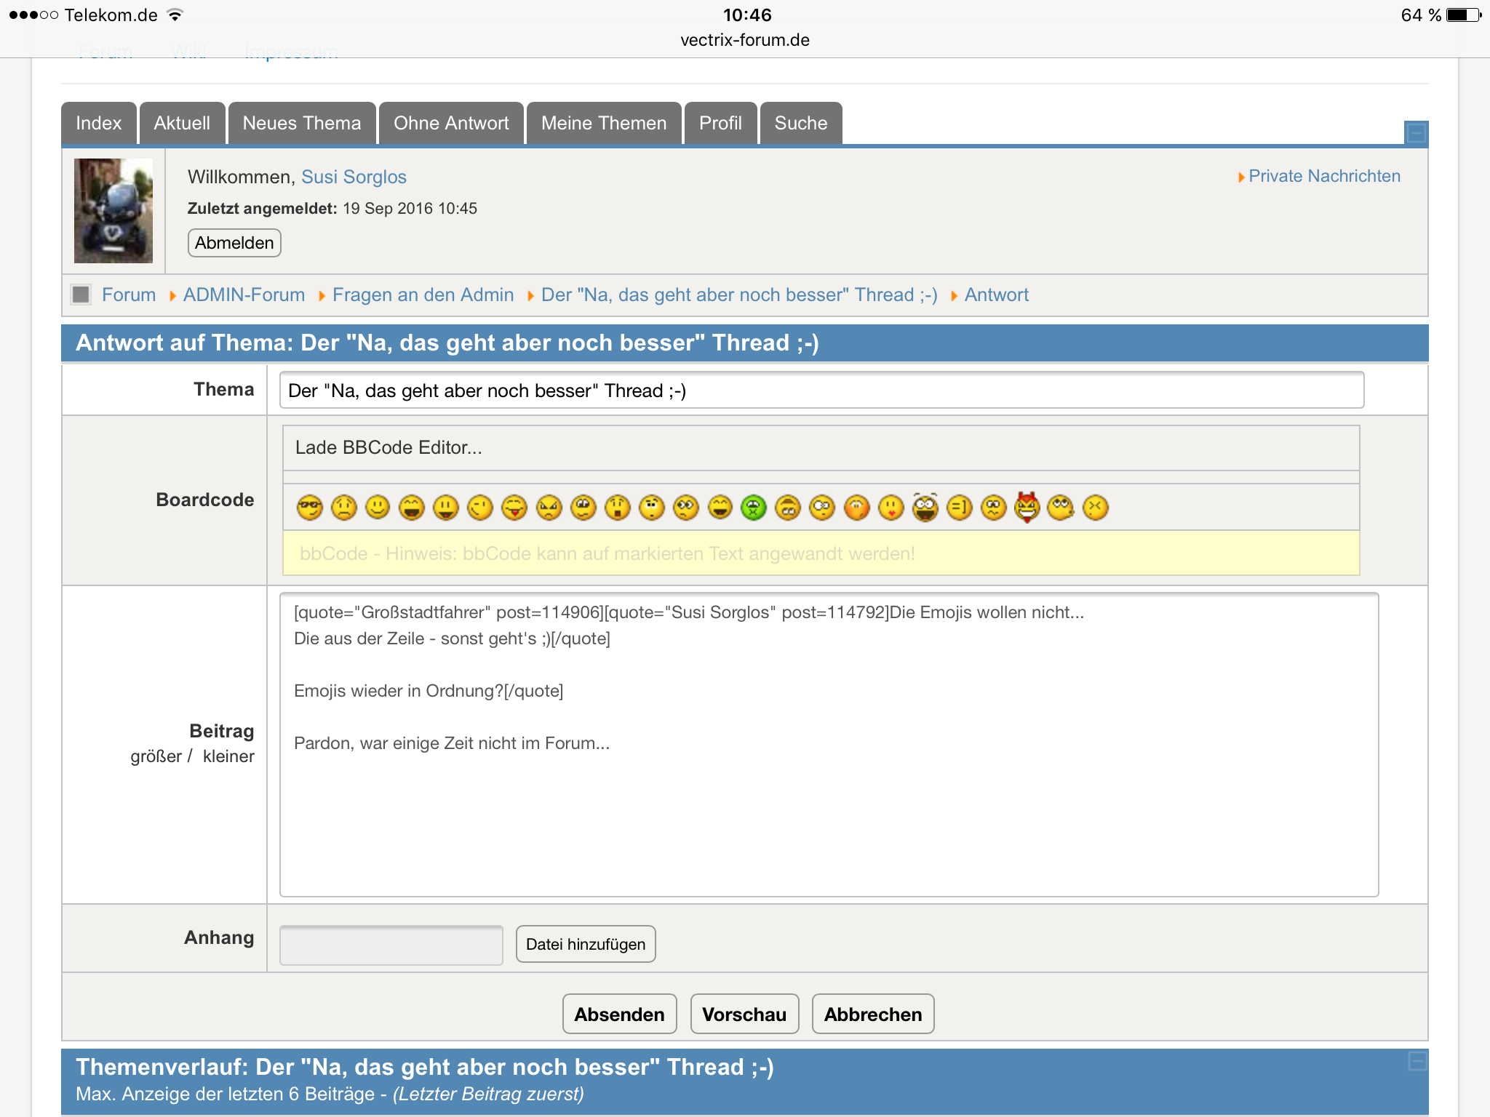Open the Neues Thema tab

pyautogui.click(x=301, y=123)
